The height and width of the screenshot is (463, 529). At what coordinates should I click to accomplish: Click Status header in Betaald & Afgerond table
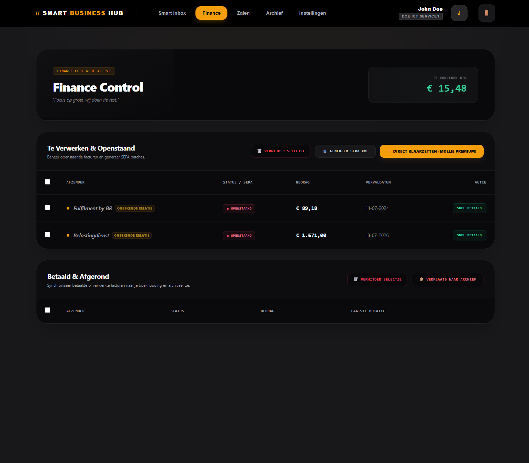[x=177, y=311]
